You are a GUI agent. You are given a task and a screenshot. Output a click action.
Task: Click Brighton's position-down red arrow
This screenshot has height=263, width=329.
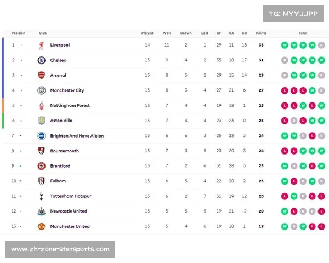pos(21,136)
